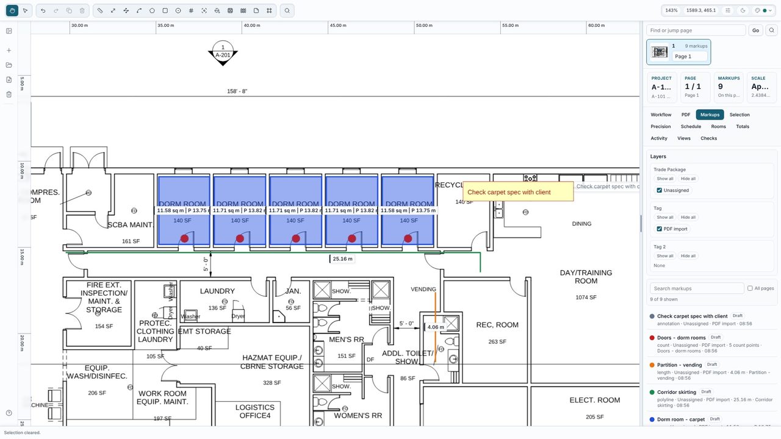Image resolution: width=781 pixels, height=439 pixels.
Task: Click the Find or jump page field
Action: pyautogui.click(x=696, y=30)
